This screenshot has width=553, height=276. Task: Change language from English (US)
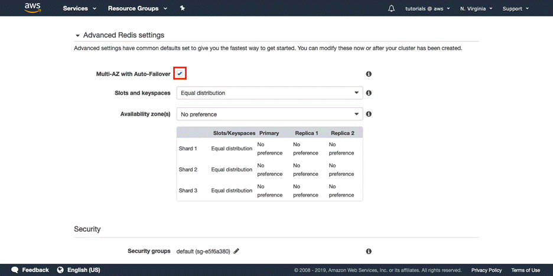click(x=79, y=270)
